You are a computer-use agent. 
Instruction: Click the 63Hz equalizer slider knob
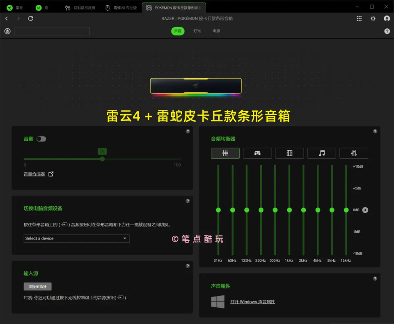(x=233, y=210)
